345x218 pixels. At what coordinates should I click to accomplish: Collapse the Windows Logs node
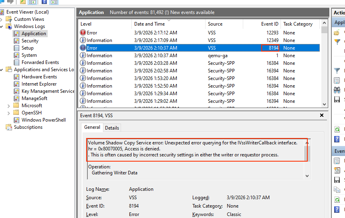point(1,26)
